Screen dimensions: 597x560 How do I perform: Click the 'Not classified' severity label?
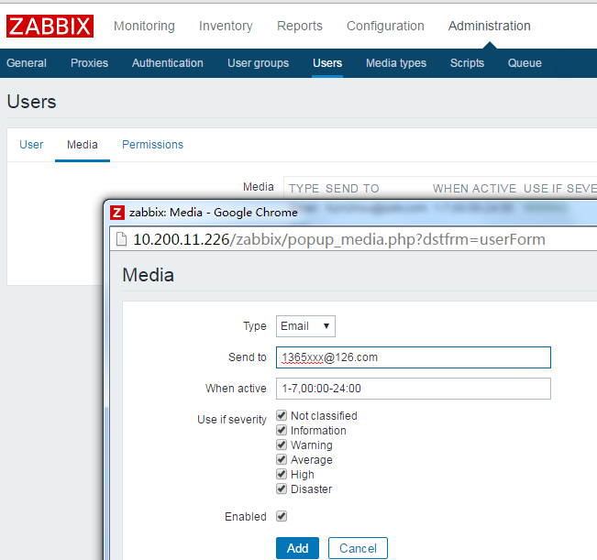tap(324, 416)
